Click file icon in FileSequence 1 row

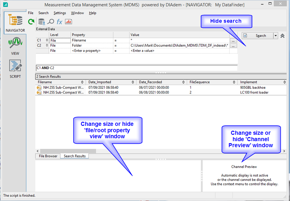point(39,88)
